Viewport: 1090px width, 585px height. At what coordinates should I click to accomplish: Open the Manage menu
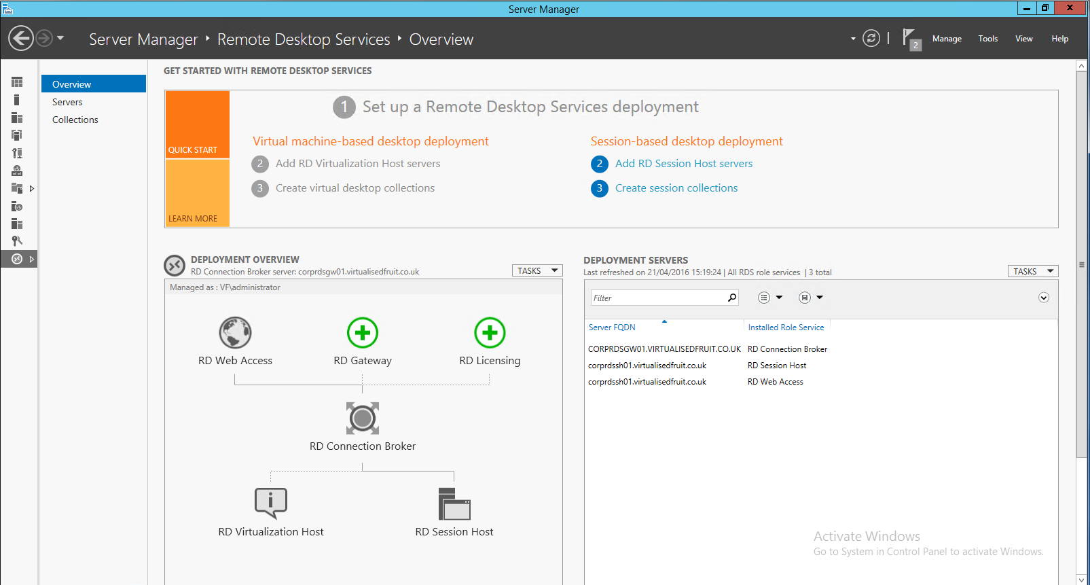point(947,39)
